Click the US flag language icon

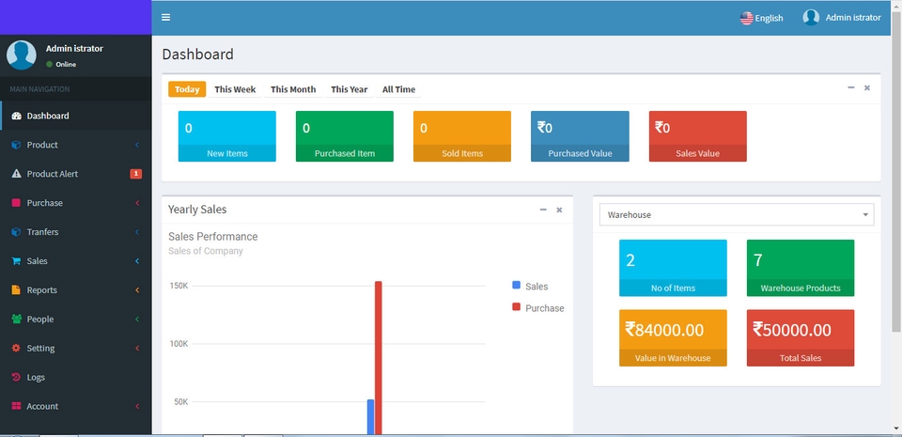[x=747, y=18]
